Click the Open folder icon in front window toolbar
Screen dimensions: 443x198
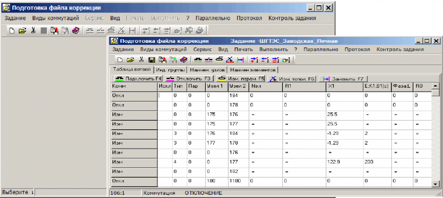130,60
